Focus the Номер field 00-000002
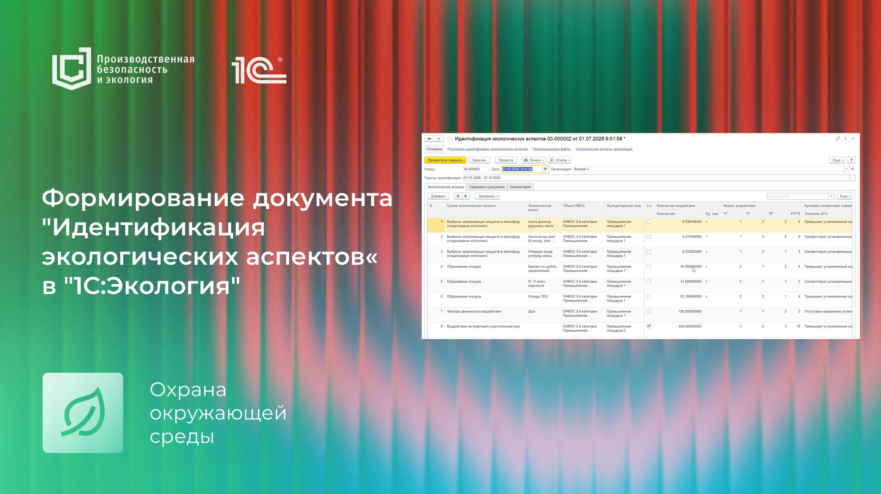 (476, 169)
